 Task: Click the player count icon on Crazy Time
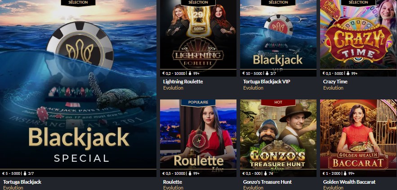pyautogui.click(x=348, y=73)
